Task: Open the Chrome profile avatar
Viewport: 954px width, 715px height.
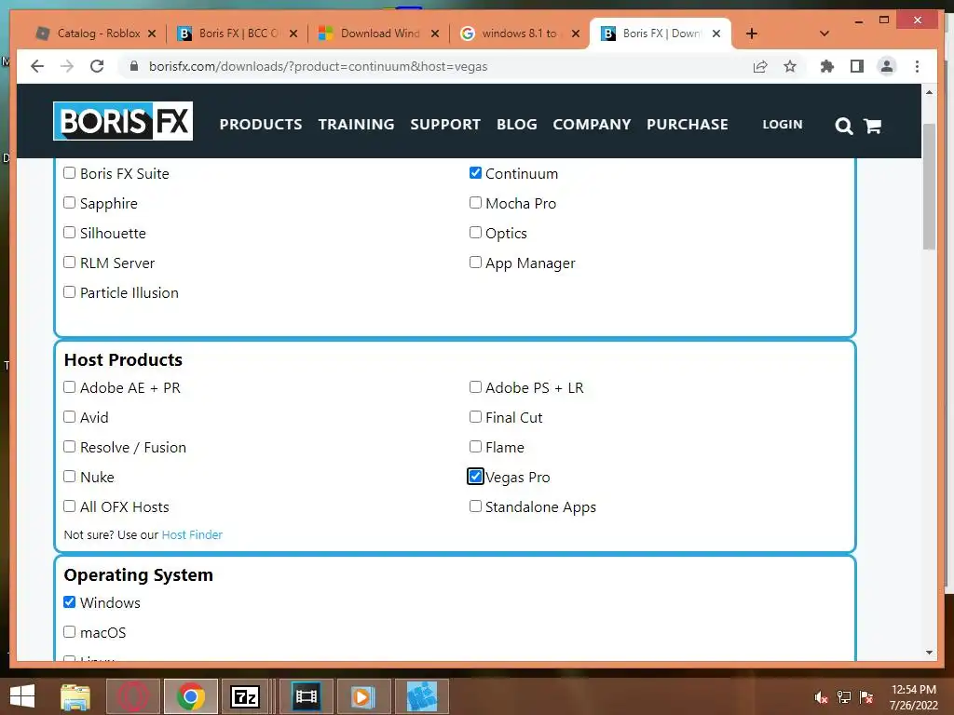Action: [887, 66]
